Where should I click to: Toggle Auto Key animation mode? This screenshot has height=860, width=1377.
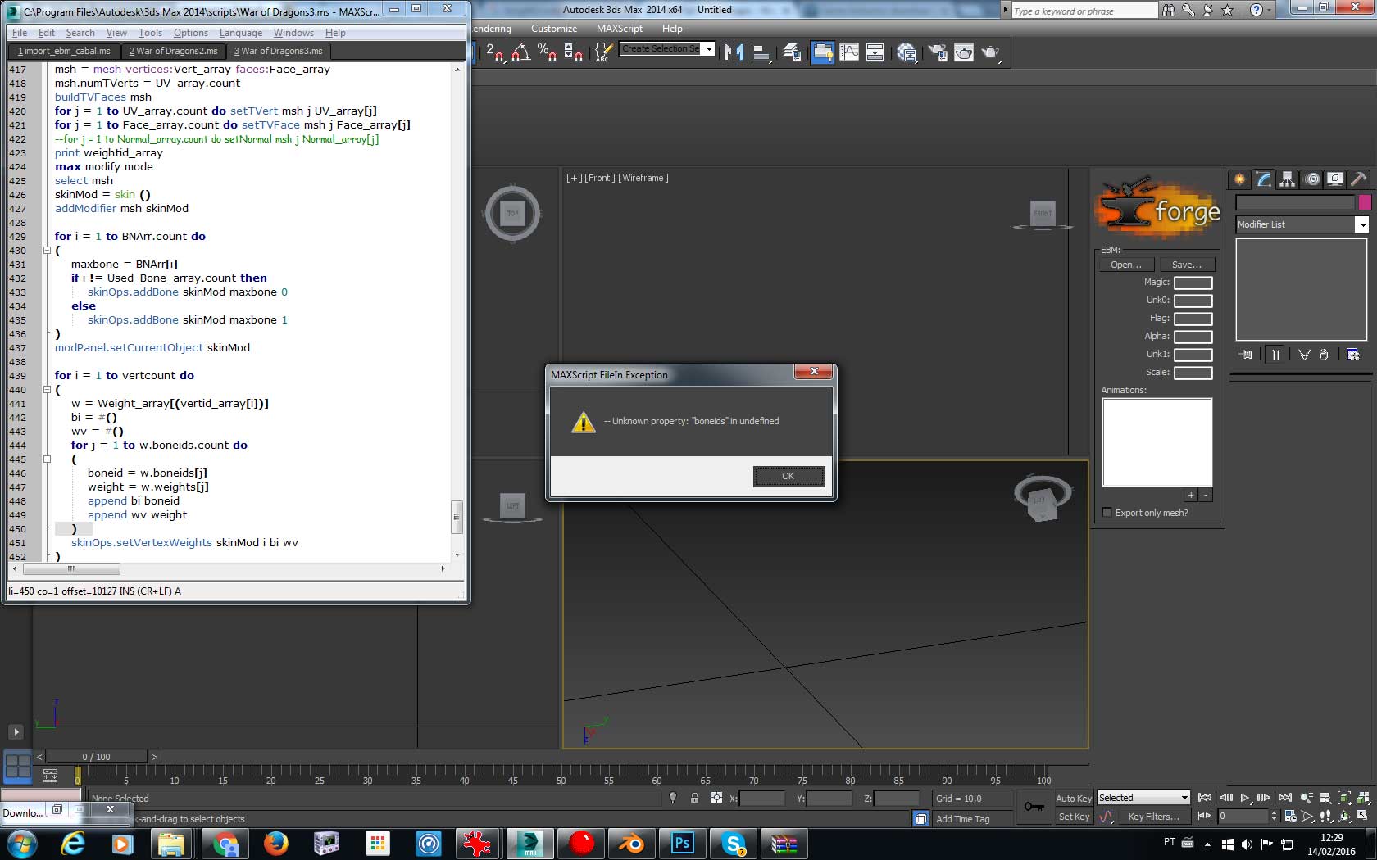[1073, 799]
